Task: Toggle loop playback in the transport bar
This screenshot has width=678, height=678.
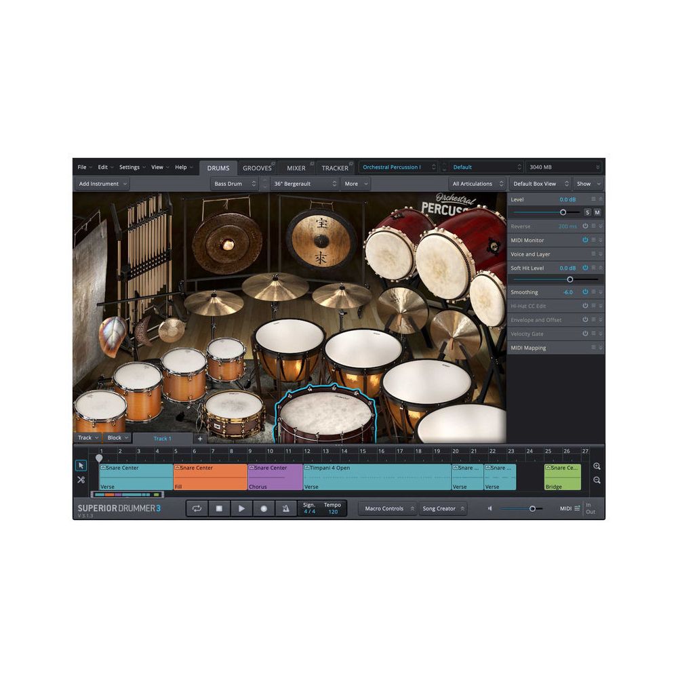Action: coord(197,508)
